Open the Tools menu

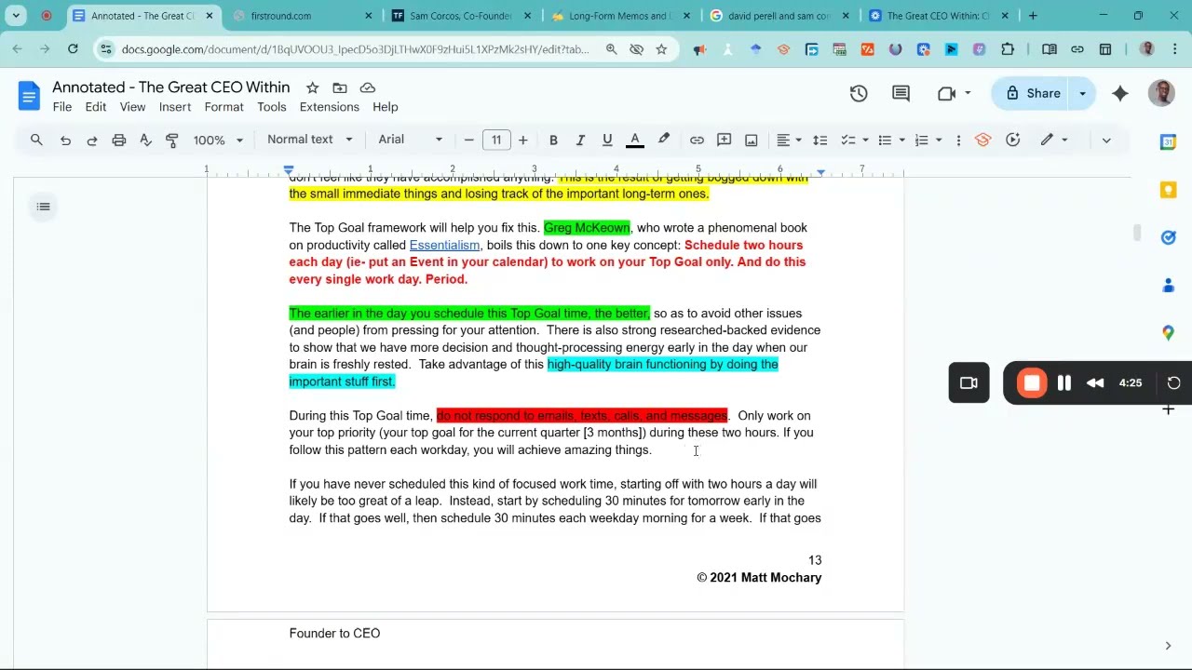coord(272,107)
